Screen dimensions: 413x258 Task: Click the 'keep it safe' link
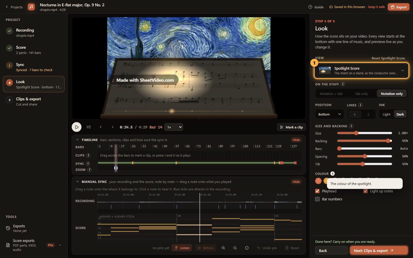point(376,7)
